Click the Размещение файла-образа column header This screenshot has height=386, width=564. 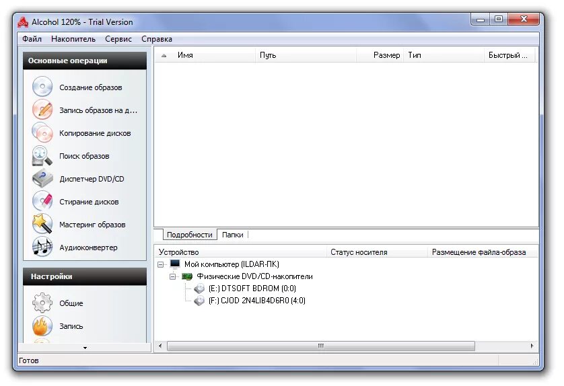[483, 252]
